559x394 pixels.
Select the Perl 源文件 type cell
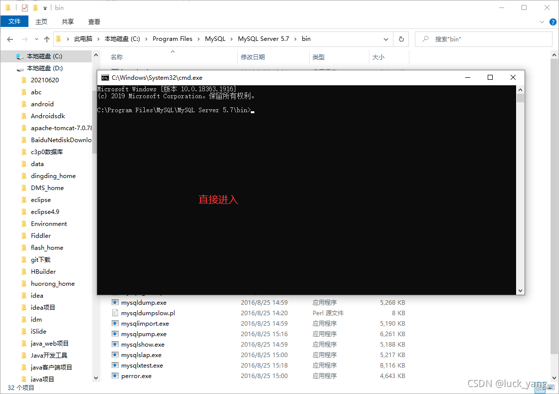[328, 313]
